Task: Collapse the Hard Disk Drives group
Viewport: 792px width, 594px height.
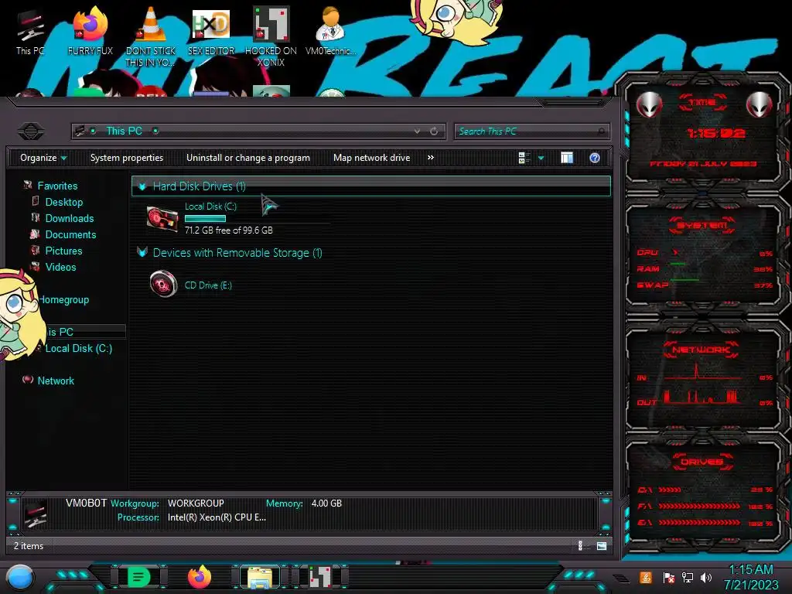Action: point(142,186)
